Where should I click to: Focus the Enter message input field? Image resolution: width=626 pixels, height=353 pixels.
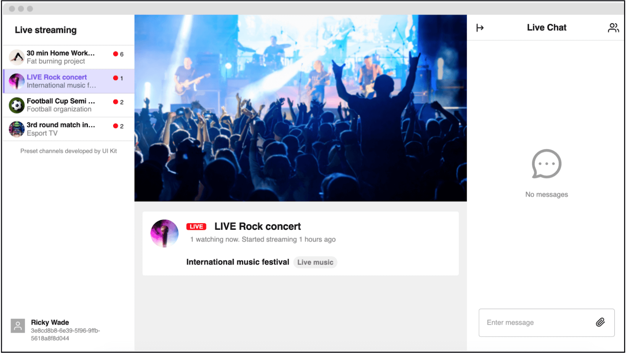pyautogui.click(x=535, y=322)
